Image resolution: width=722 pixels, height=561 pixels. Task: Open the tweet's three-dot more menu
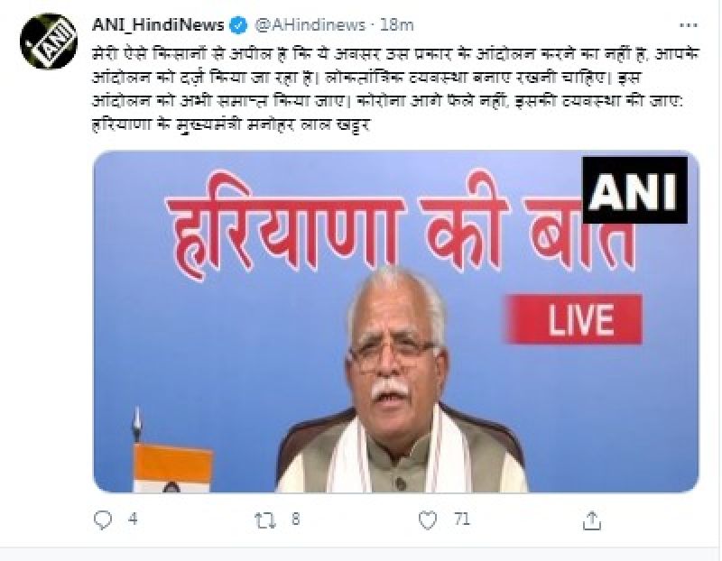click(688, 25)
